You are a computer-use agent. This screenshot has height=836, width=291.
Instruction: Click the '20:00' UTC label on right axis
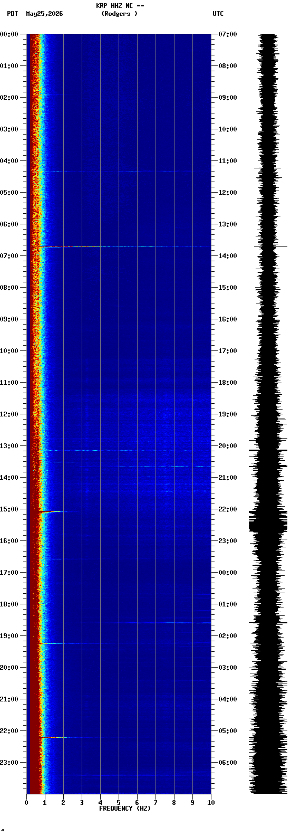point(228,446)
